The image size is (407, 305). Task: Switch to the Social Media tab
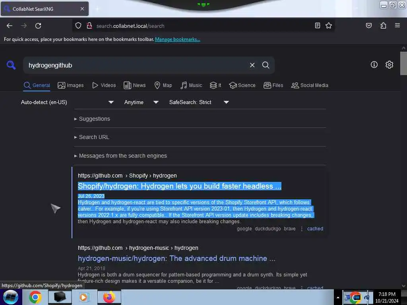(310, 85)
